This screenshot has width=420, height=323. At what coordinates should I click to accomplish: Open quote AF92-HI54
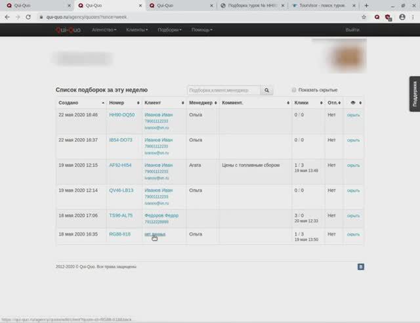click(120, 165)
